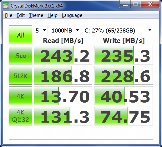162x147 pixels.
Task: Click the 4K QD32 read result 131.3
Action: pos(63,116)
